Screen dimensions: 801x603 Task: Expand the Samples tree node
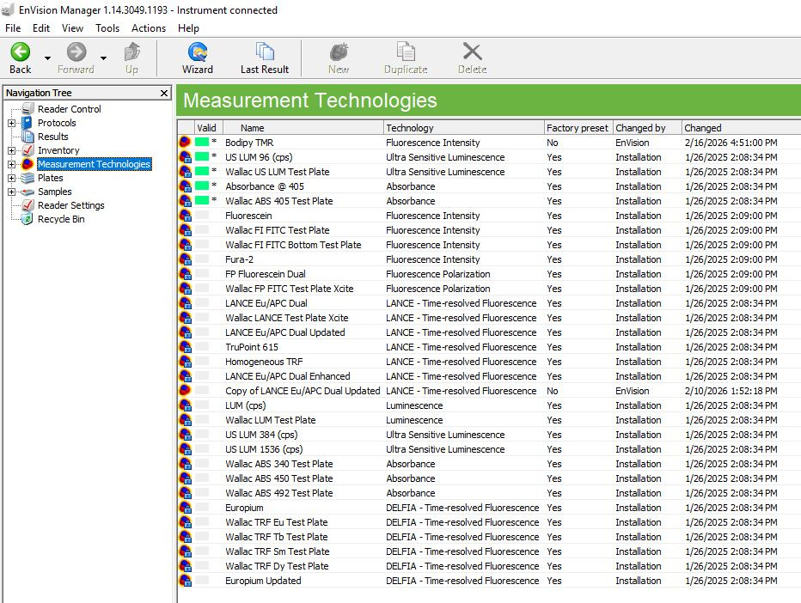point(11,192)
